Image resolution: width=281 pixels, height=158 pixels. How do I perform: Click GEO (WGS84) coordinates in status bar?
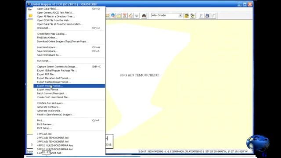(x=176, y=151)
